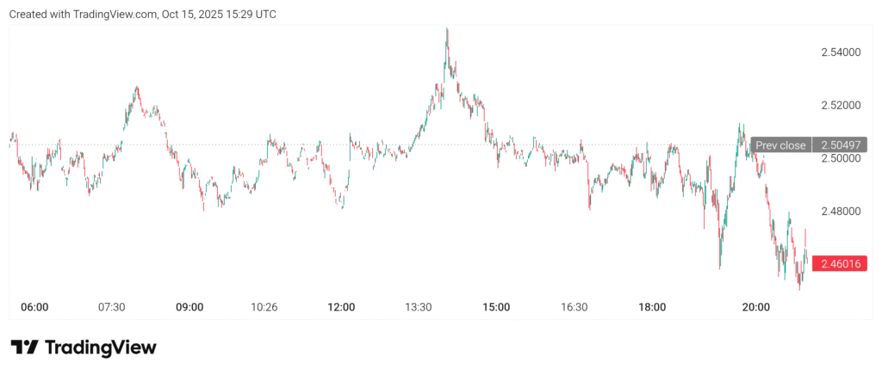
Task: Click the 2.54000 price axis label
Action: point(842,52)
